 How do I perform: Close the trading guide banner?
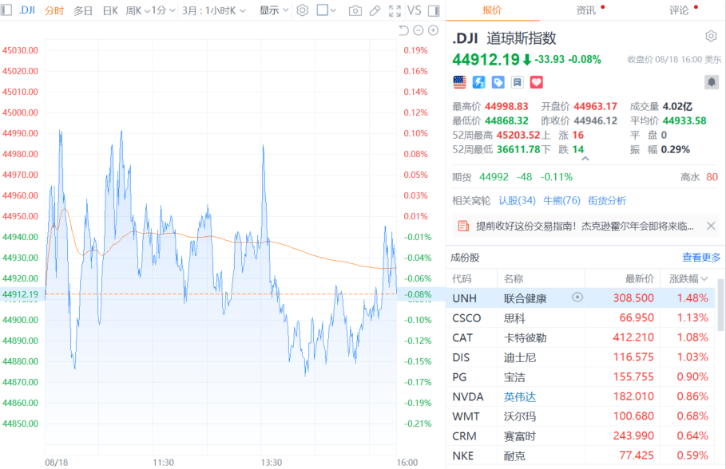pos(711,227)
